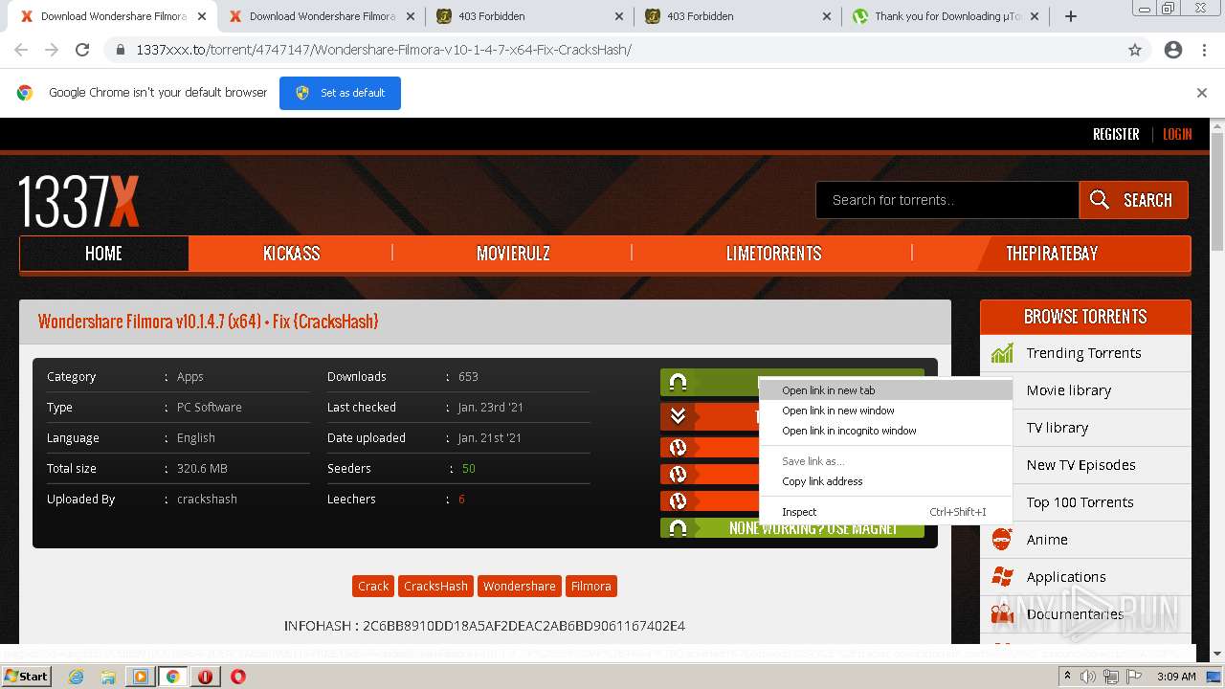The width and height of the screenshot is (1225, 689).
Task: Click the Apps category value
Action: [x=189, y=376]
